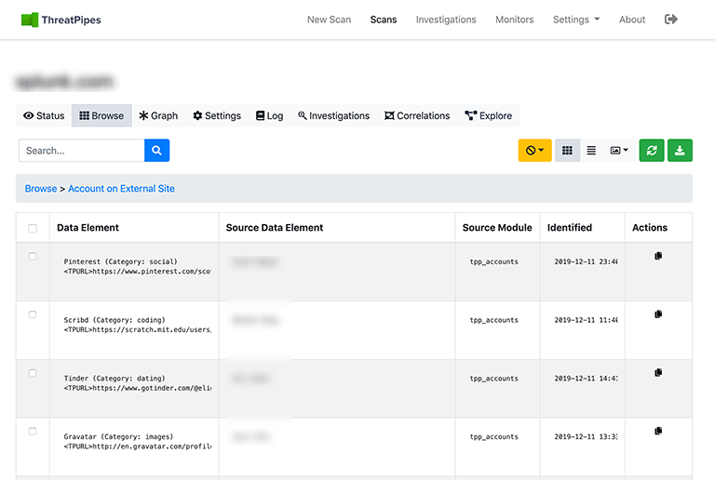
Task: Click the logout icon in navbar
Action: tap(671, 20)
